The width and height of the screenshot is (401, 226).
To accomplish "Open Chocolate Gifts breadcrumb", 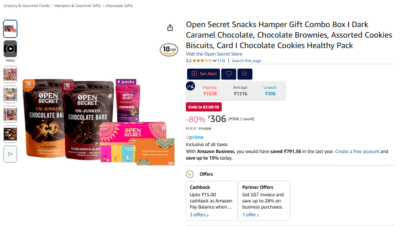I will (x=119, y=6).
